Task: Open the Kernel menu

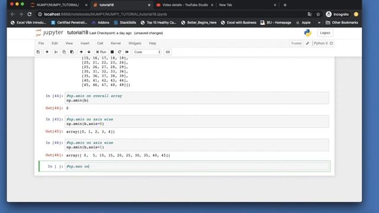Action: [115, 43]
